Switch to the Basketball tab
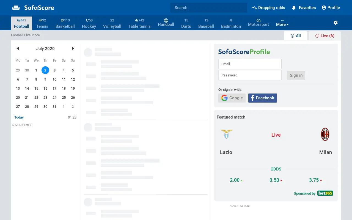This screenshot has height=220, width=352. pyautogui.click(x=65, y=23)
